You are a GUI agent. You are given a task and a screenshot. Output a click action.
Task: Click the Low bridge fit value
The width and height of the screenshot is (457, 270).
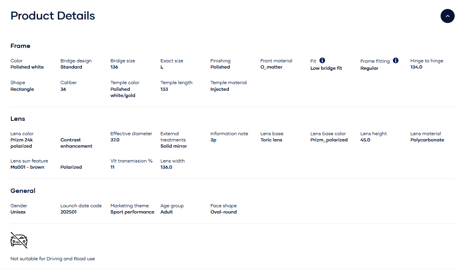click(326, 68)
